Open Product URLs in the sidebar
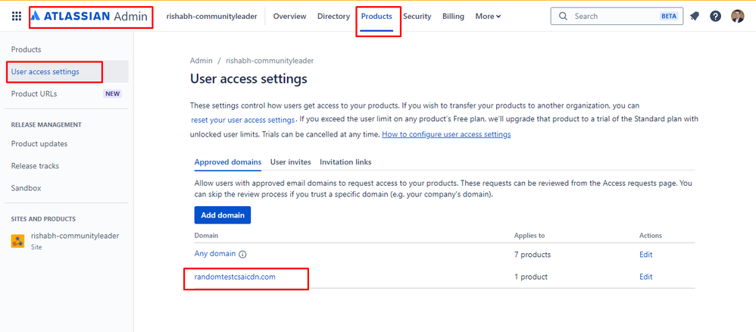756x332 pixels. (34, 94)
